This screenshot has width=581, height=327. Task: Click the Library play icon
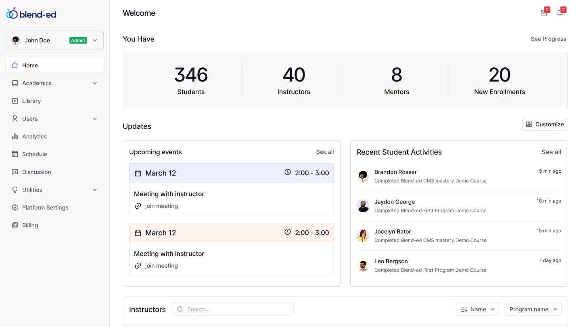[x=15, y=101]
